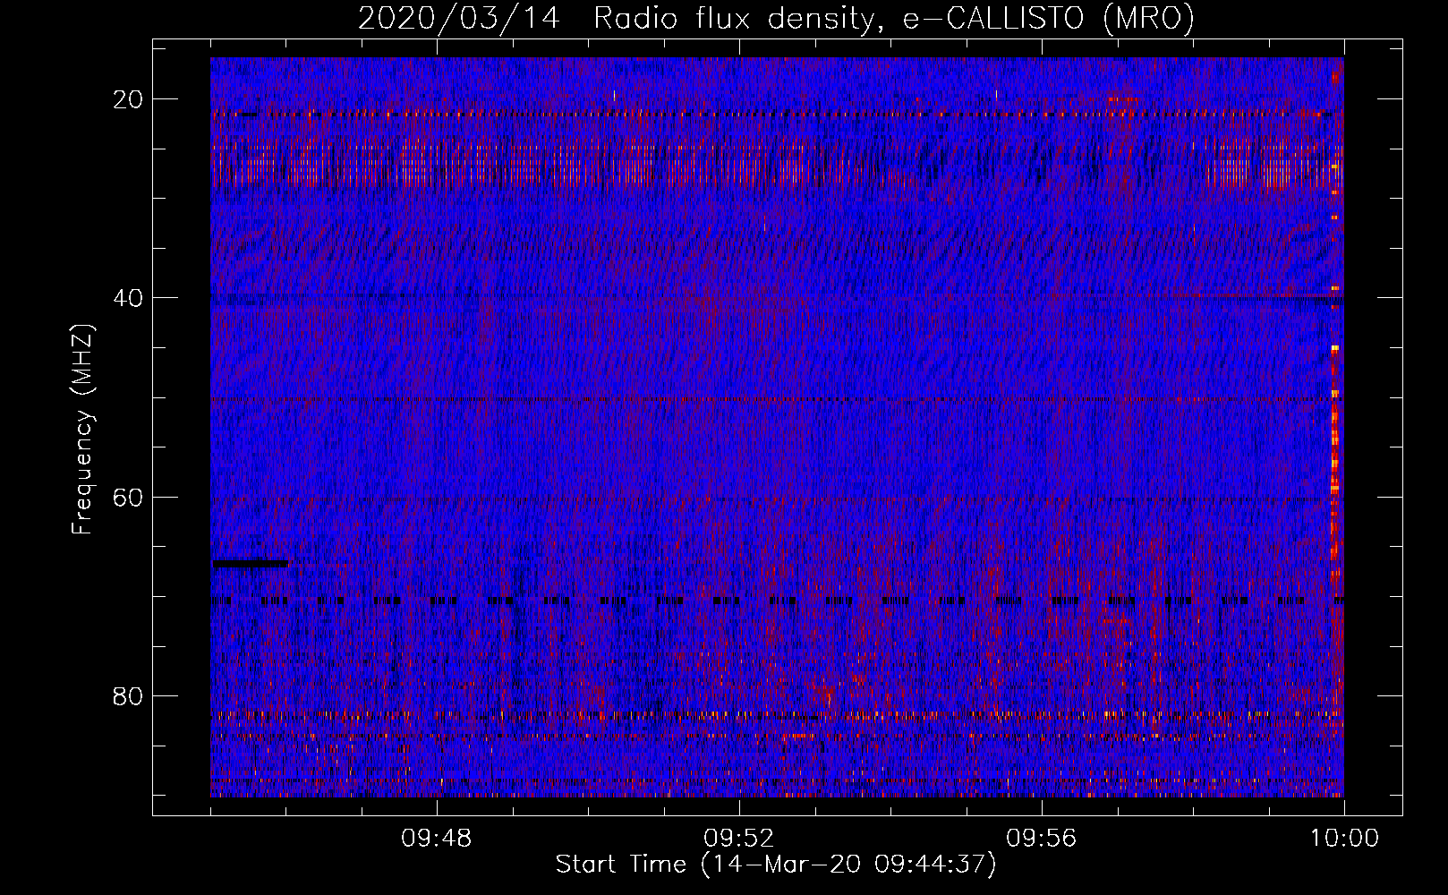The width and height of the screenshot is (1448, 895).
Task: Click the '40' frequency tick label
Action: click(128, 298)
